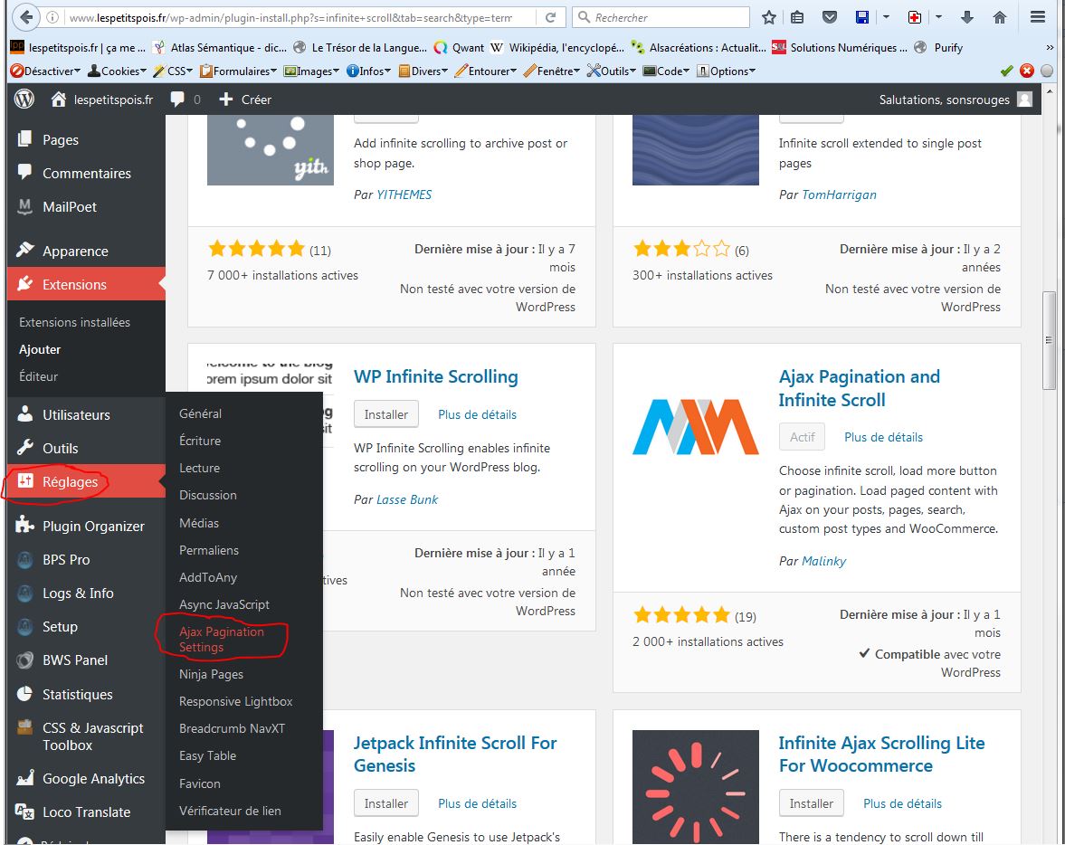Install the WP Infinite Scrolling plugin
Screen dimensions: 1065x845
(385, 414)
